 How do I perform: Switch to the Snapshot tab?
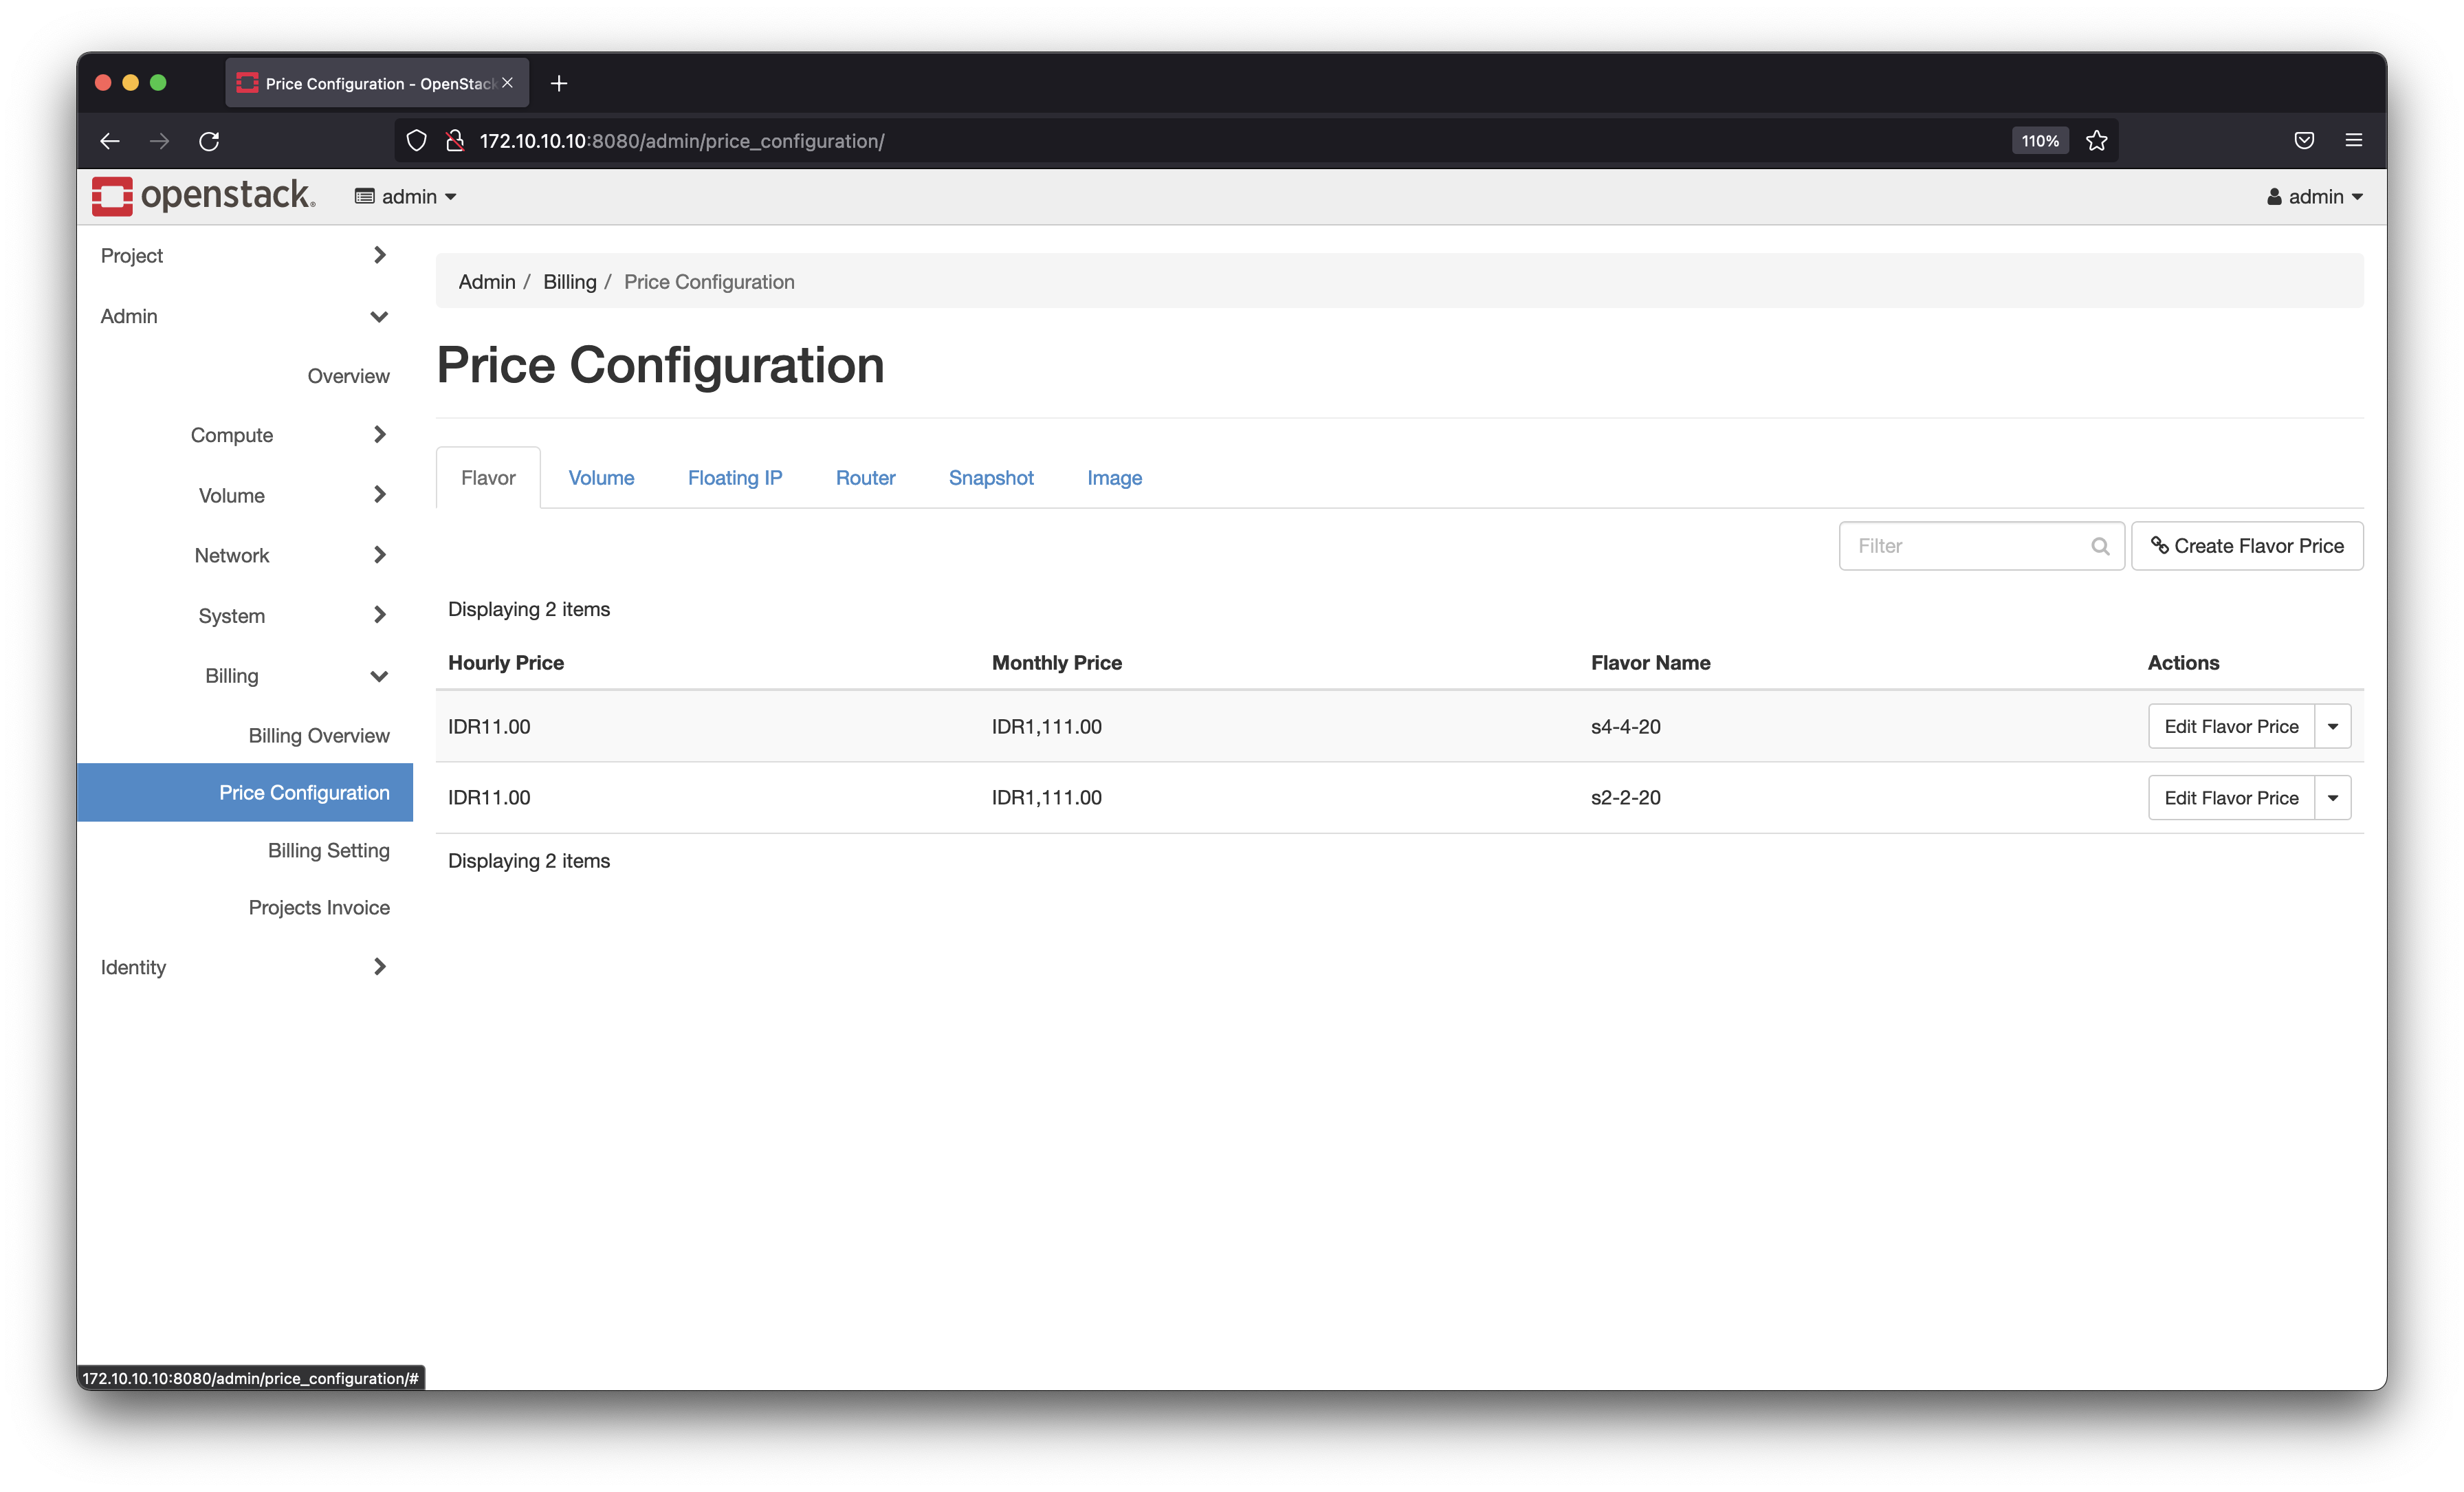point(991,478)
